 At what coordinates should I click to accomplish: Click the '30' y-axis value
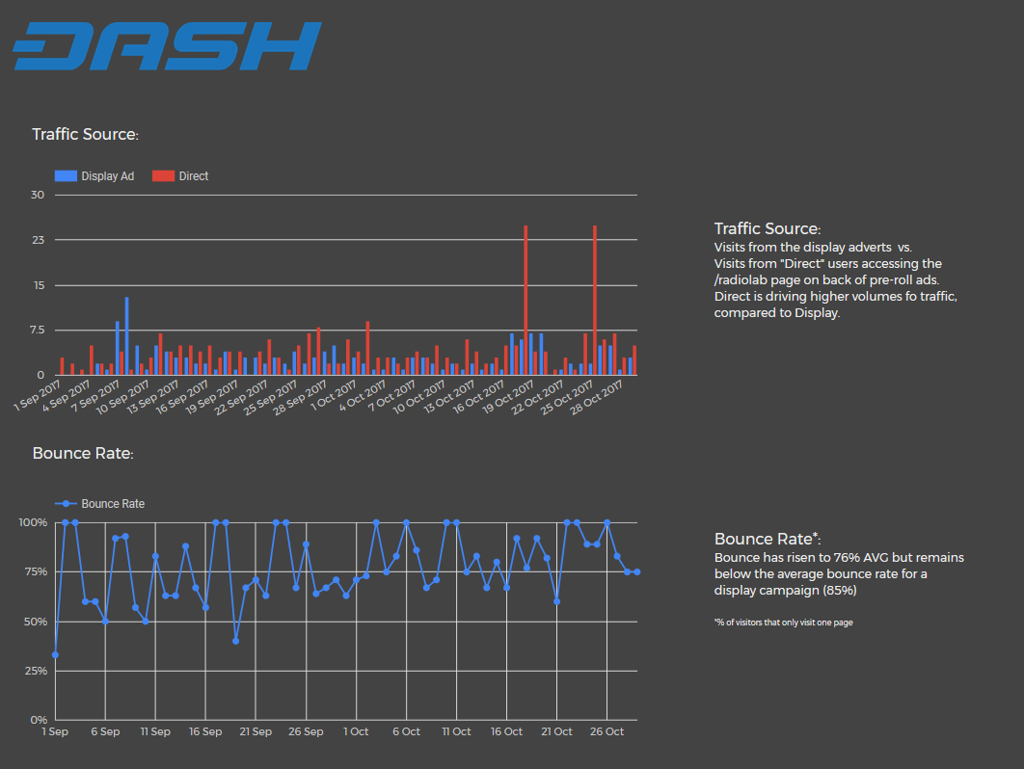pos(38,196)
